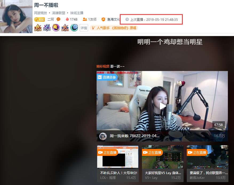Click the gold 100 level badge
Viewport: 234px width, 185px height.
[x=39, y=19]
